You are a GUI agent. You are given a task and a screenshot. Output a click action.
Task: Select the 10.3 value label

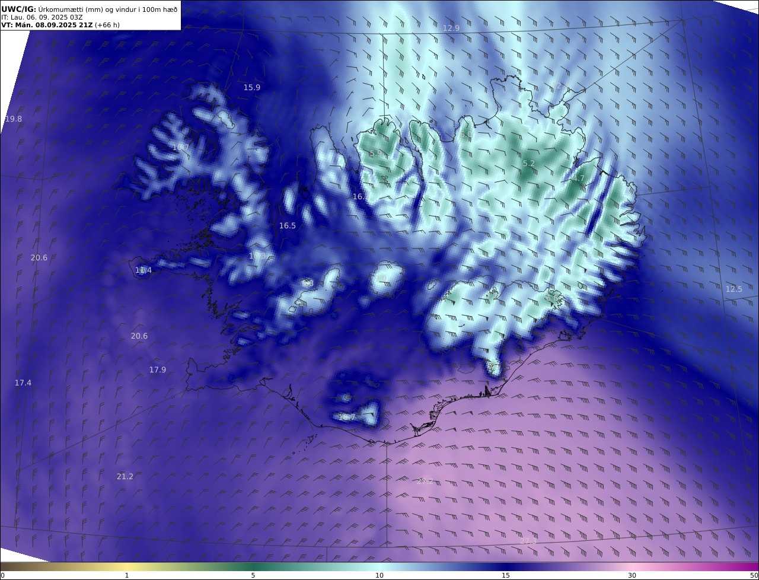(x=257, y=256)
